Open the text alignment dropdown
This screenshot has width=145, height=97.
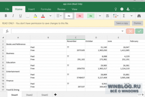click(x=59, y=16)
